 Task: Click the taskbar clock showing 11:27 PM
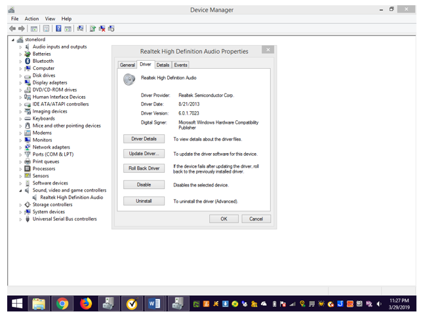pos(399,304)
